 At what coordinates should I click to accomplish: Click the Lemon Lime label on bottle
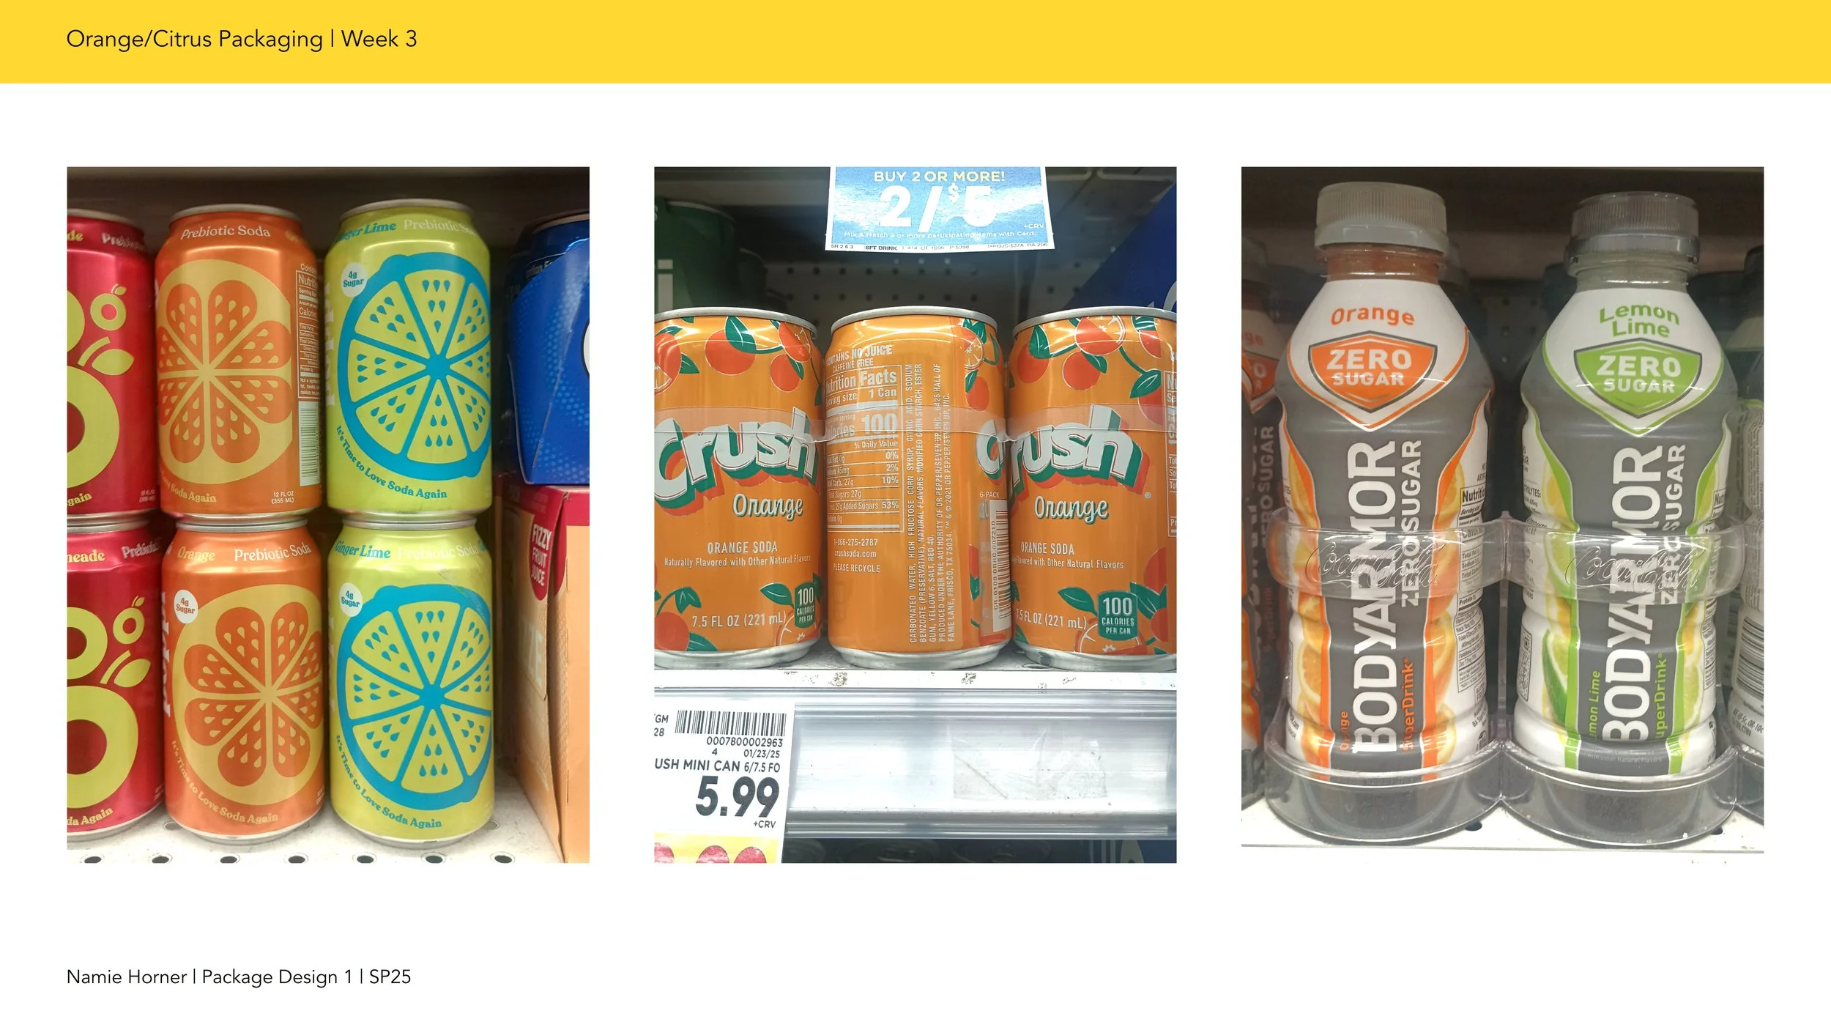[x=1638, y=320]
